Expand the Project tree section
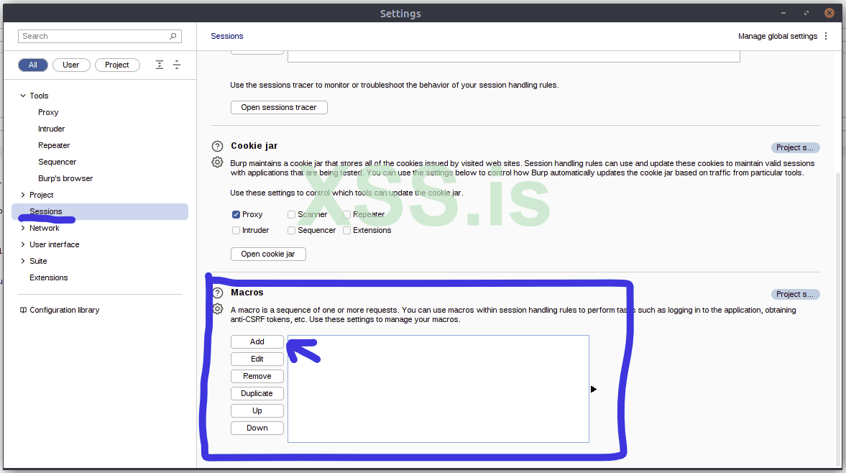The image size is (846, 473). [23, 195]
